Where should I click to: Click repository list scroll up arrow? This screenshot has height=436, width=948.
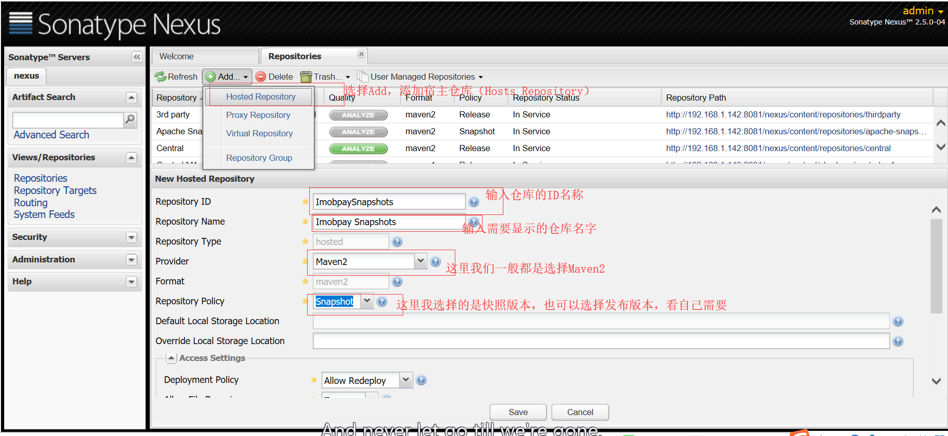click(940, 123)
